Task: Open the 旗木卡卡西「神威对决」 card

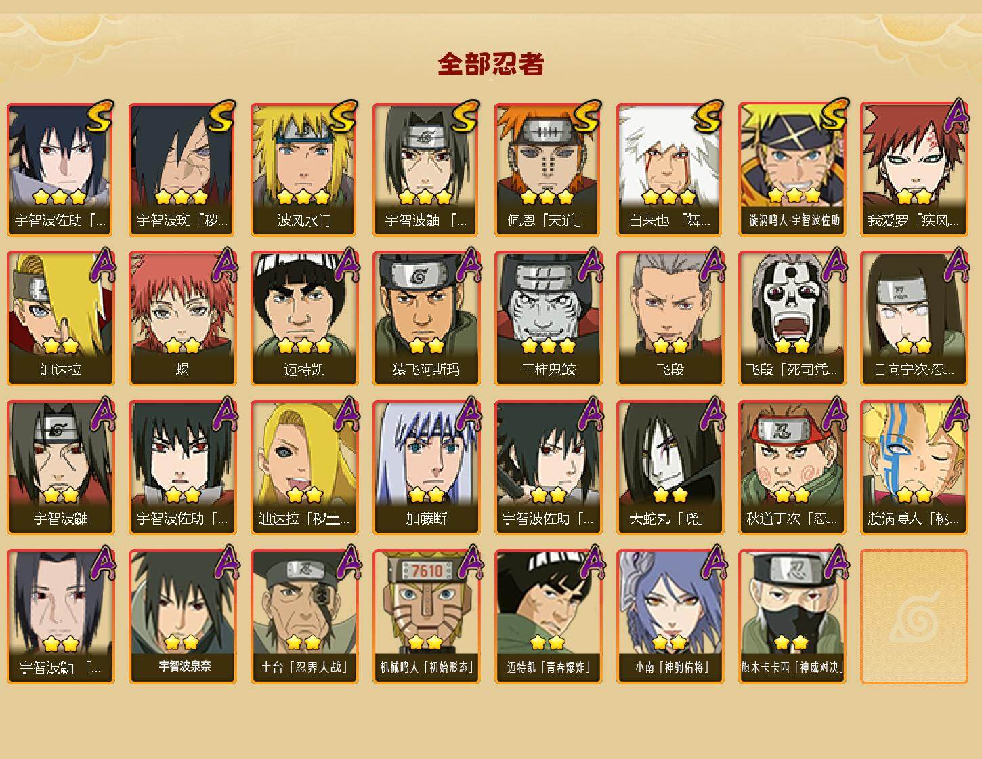Action: click(792, 617)
